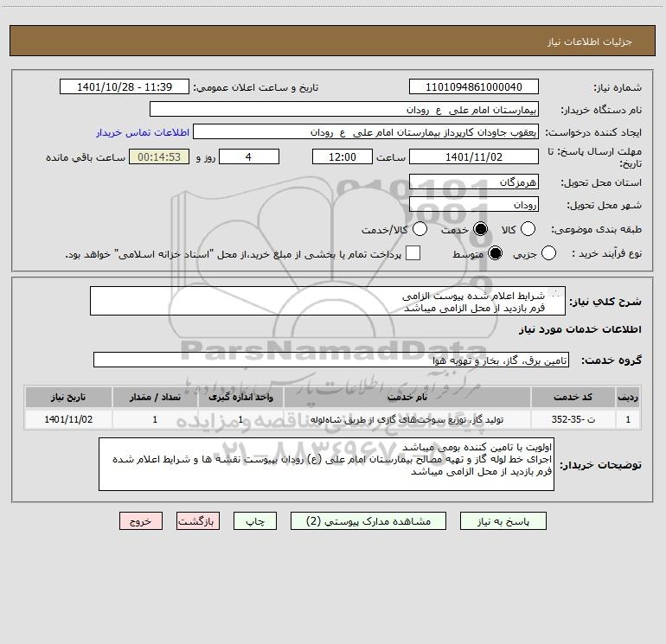Click the گروه خدمت service group field
Image resolution: width=666 pixels, height=644 pixels.
tap(331, 360)
